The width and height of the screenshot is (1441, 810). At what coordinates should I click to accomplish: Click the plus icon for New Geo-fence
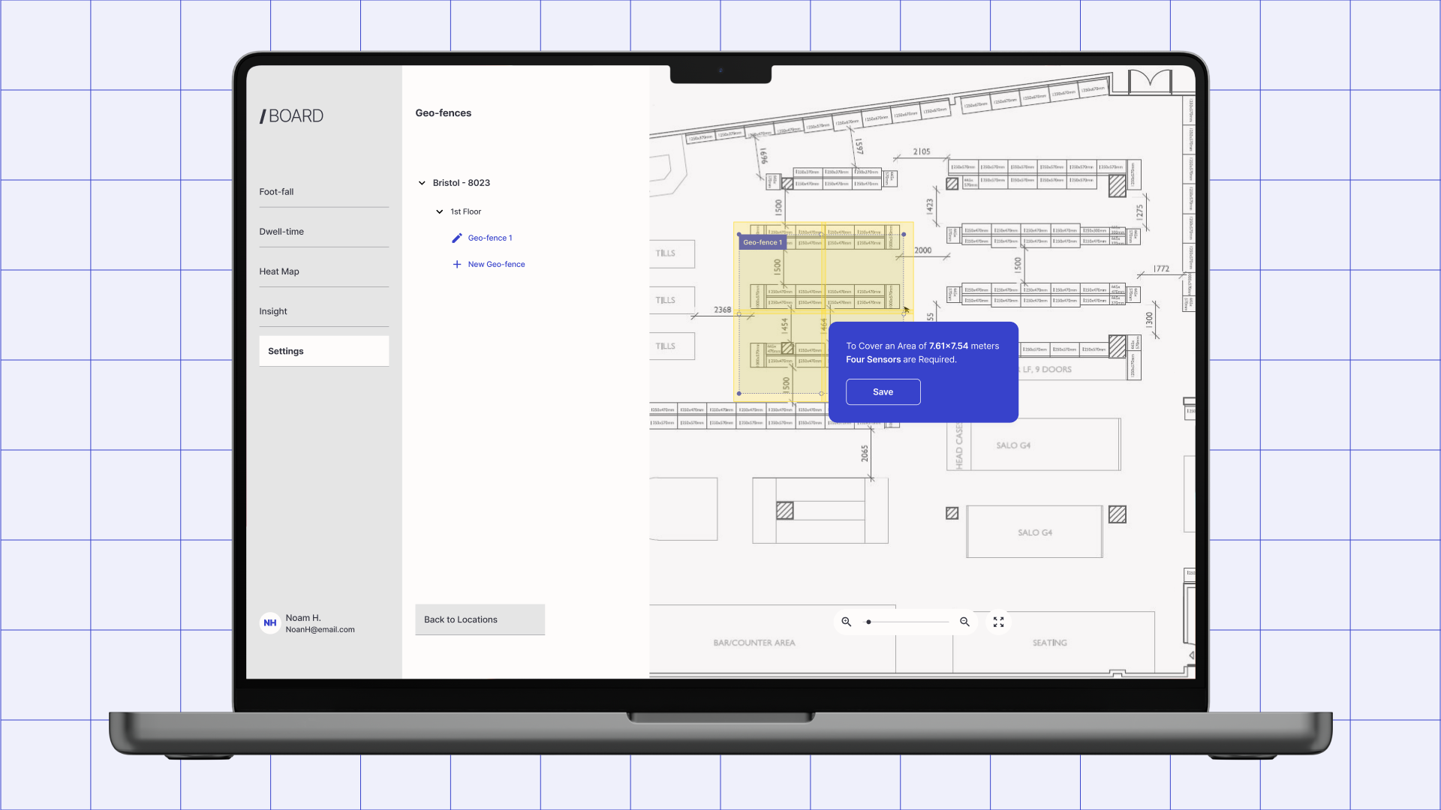pos(456,265)
